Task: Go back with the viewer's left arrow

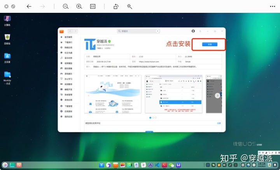Action: click(x=29, y=7)
